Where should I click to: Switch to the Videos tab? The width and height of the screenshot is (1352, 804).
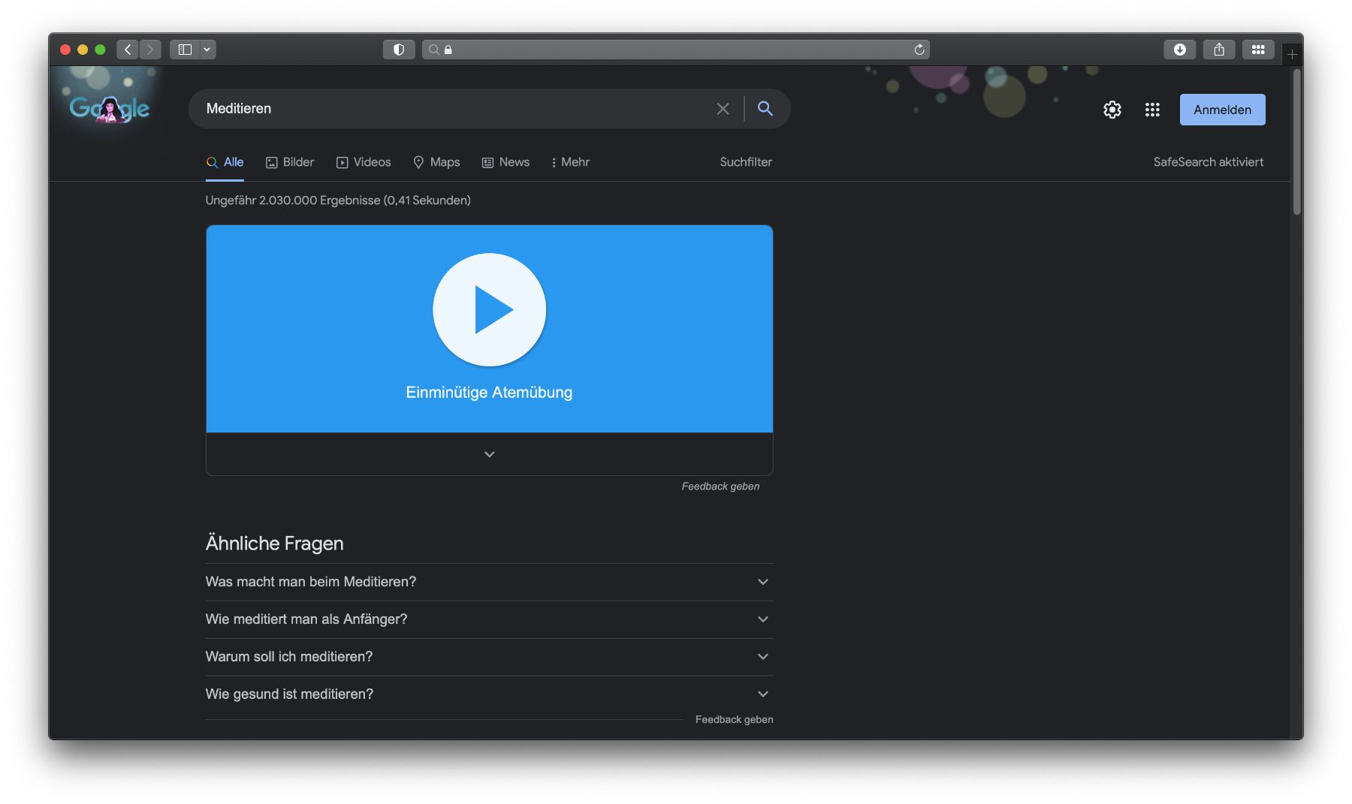click(x=364, y=162)
